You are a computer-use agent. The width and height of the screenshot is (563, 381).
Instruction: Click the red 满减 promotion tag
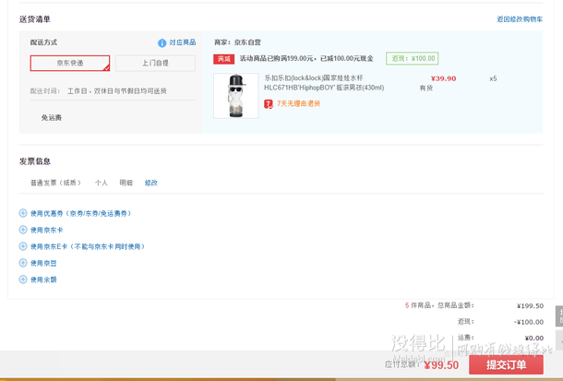pyautogui.click(x=224, y=59)
